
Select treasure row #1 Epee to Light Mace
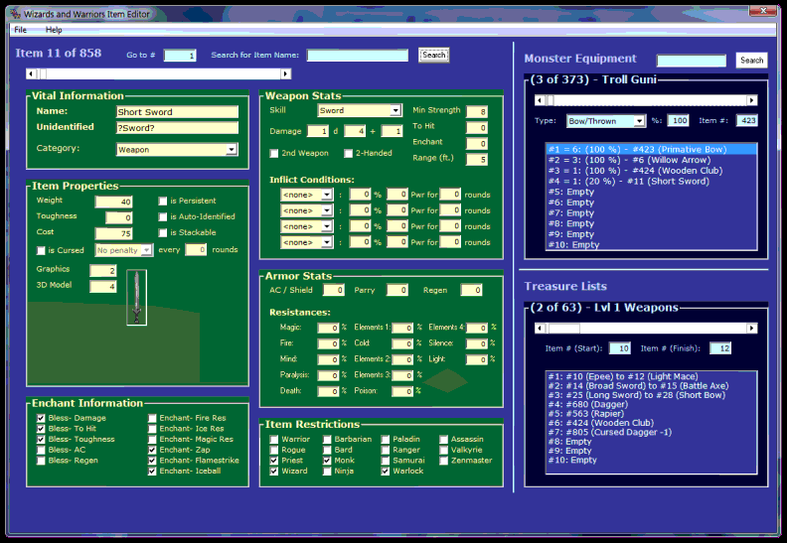tap(651, 376)
